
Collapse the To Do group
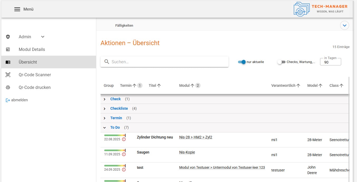pyautogui.click(x=104, y=128)
